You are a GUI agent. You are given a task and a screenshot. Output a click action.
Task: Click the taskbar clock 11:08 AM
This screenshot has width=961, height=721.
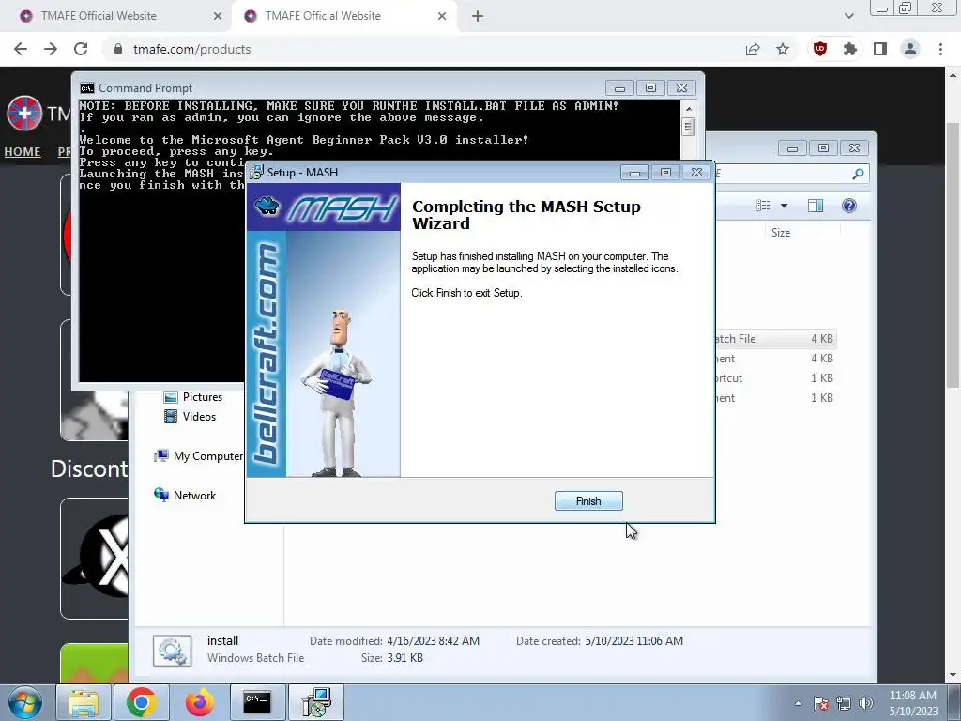[x=912, y=696]
